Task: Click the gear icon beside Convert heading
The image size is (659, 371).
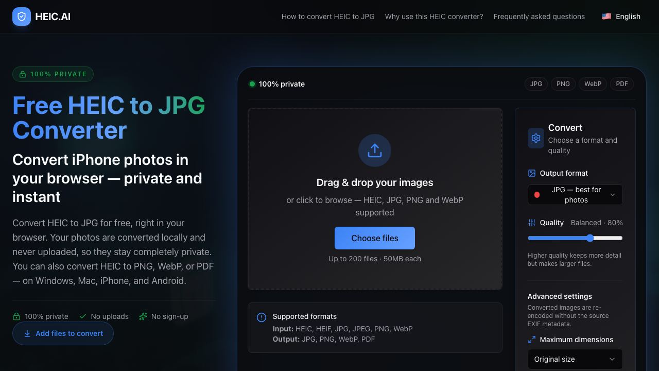Action: (536, 138)
